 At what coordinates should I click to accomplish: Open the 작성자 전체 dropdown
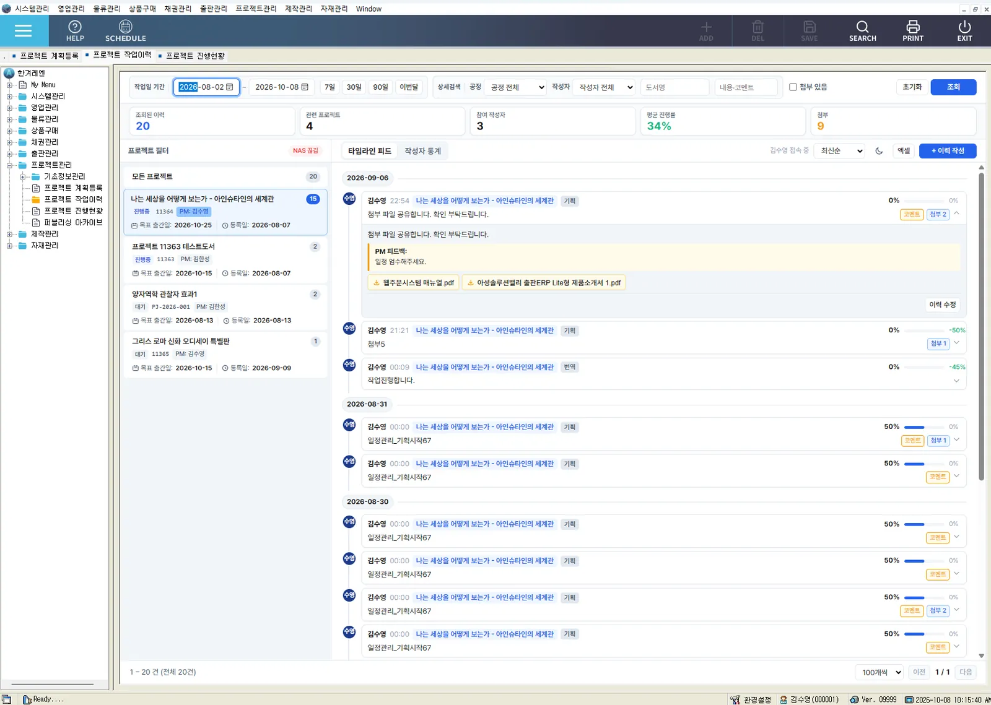pos(605,87)
